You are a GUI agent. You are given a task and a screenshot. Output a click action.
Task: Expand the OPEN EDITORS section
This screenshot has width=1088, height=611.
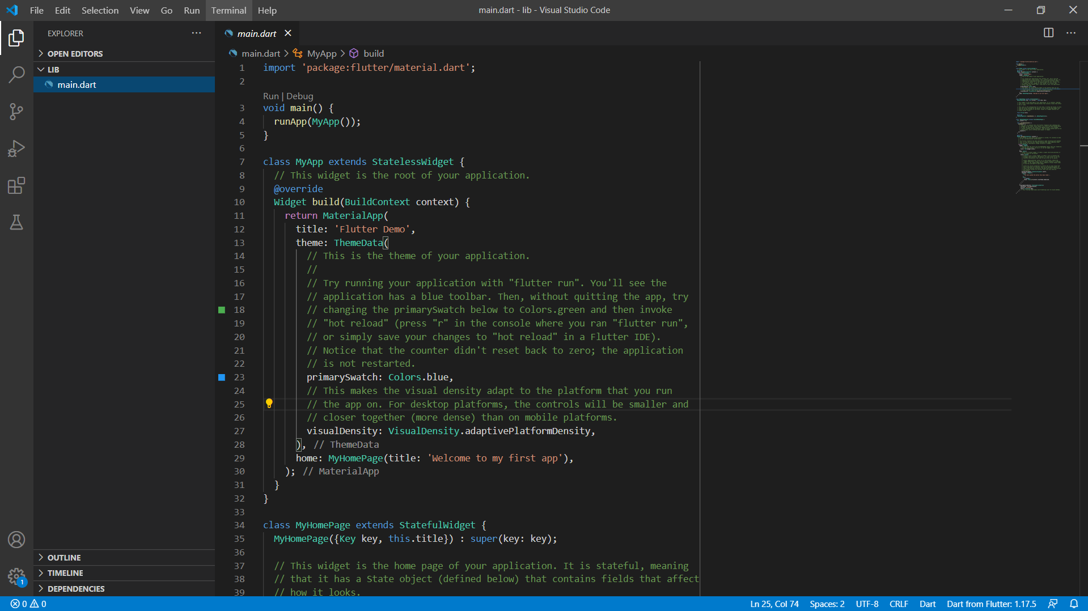click(124, 53)
